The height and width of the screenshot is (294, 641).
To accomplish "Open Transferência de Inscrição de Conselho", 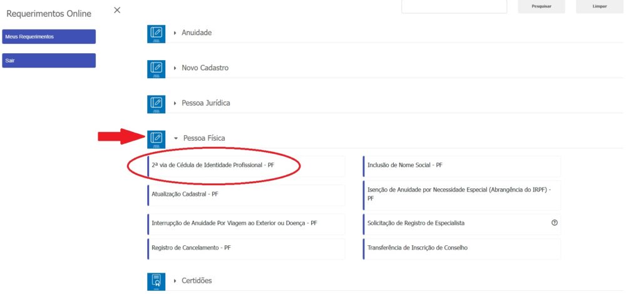I will coord(417,248).
